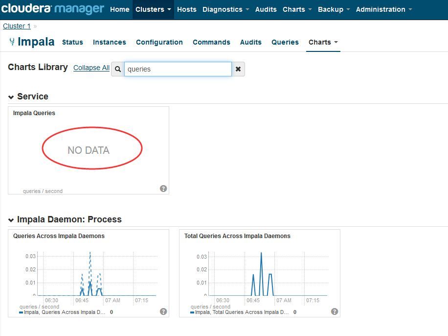Open the Backup dropdown menu
448x336 pixels.
tap(334, 9)
